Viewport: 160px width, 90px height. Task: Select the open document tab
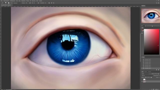point(6,5)
